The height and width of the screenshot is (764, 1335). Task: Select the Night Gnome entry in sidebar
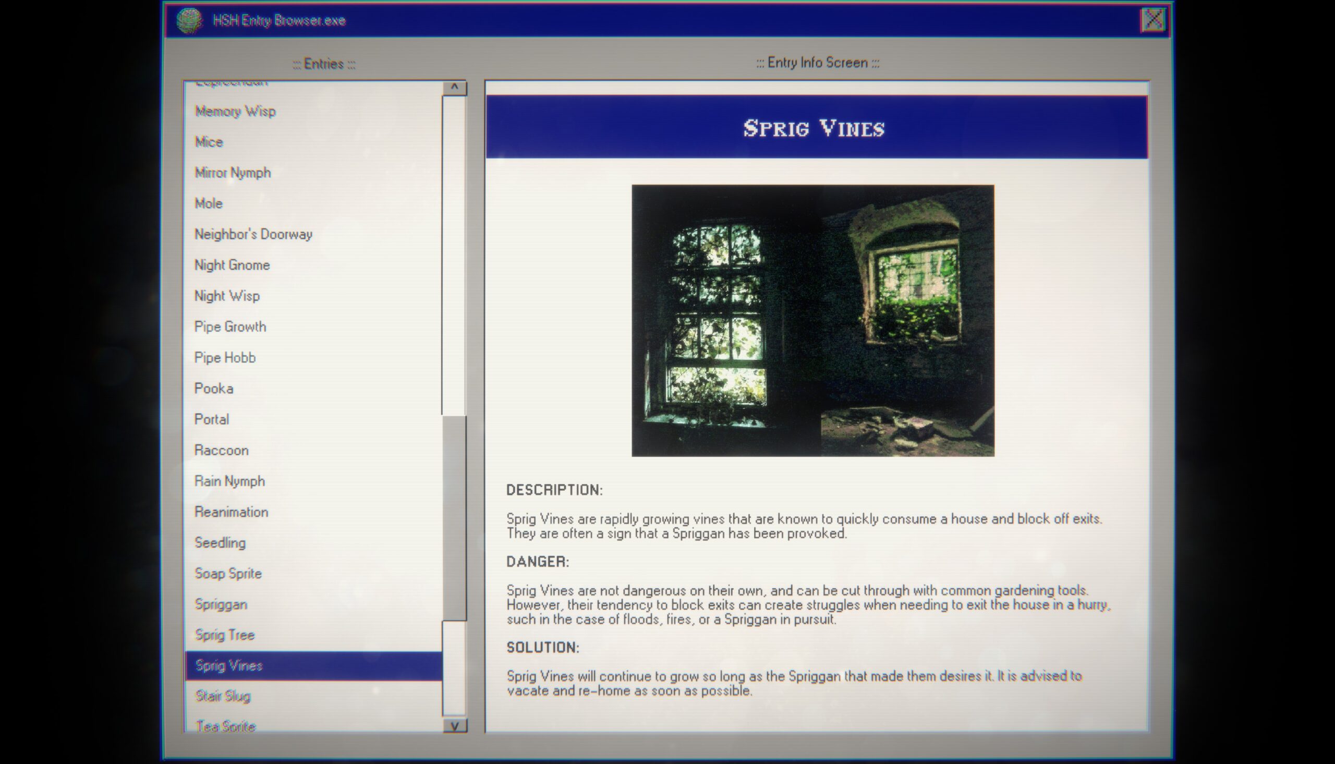tap(233, 264)
